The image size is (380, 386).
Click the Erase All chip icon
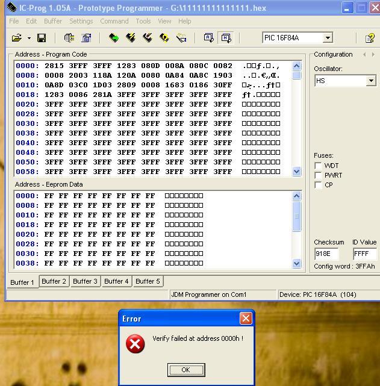(164, 38)
